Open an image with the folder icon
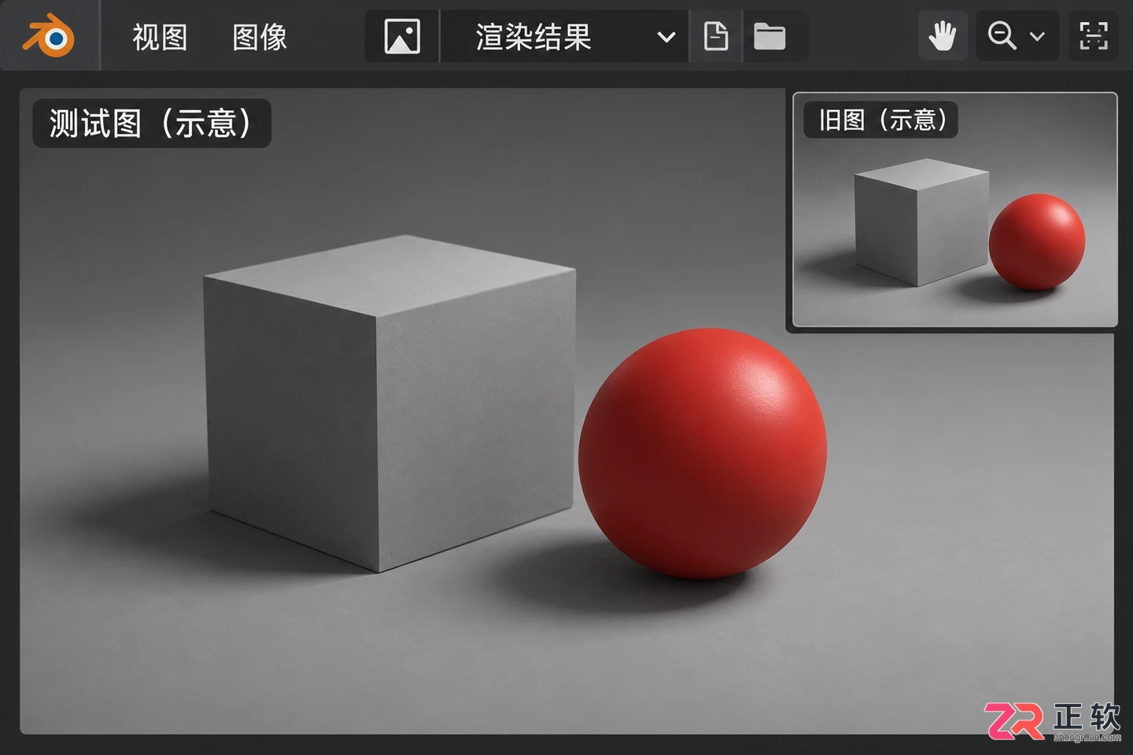This screenshot has width=1133, height=755. click(769, 36)
